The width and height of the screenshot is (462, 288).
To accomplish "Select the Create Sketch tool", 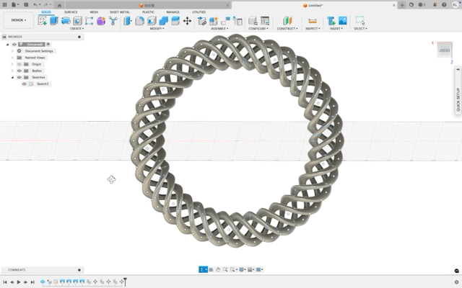I will point(43,21).
